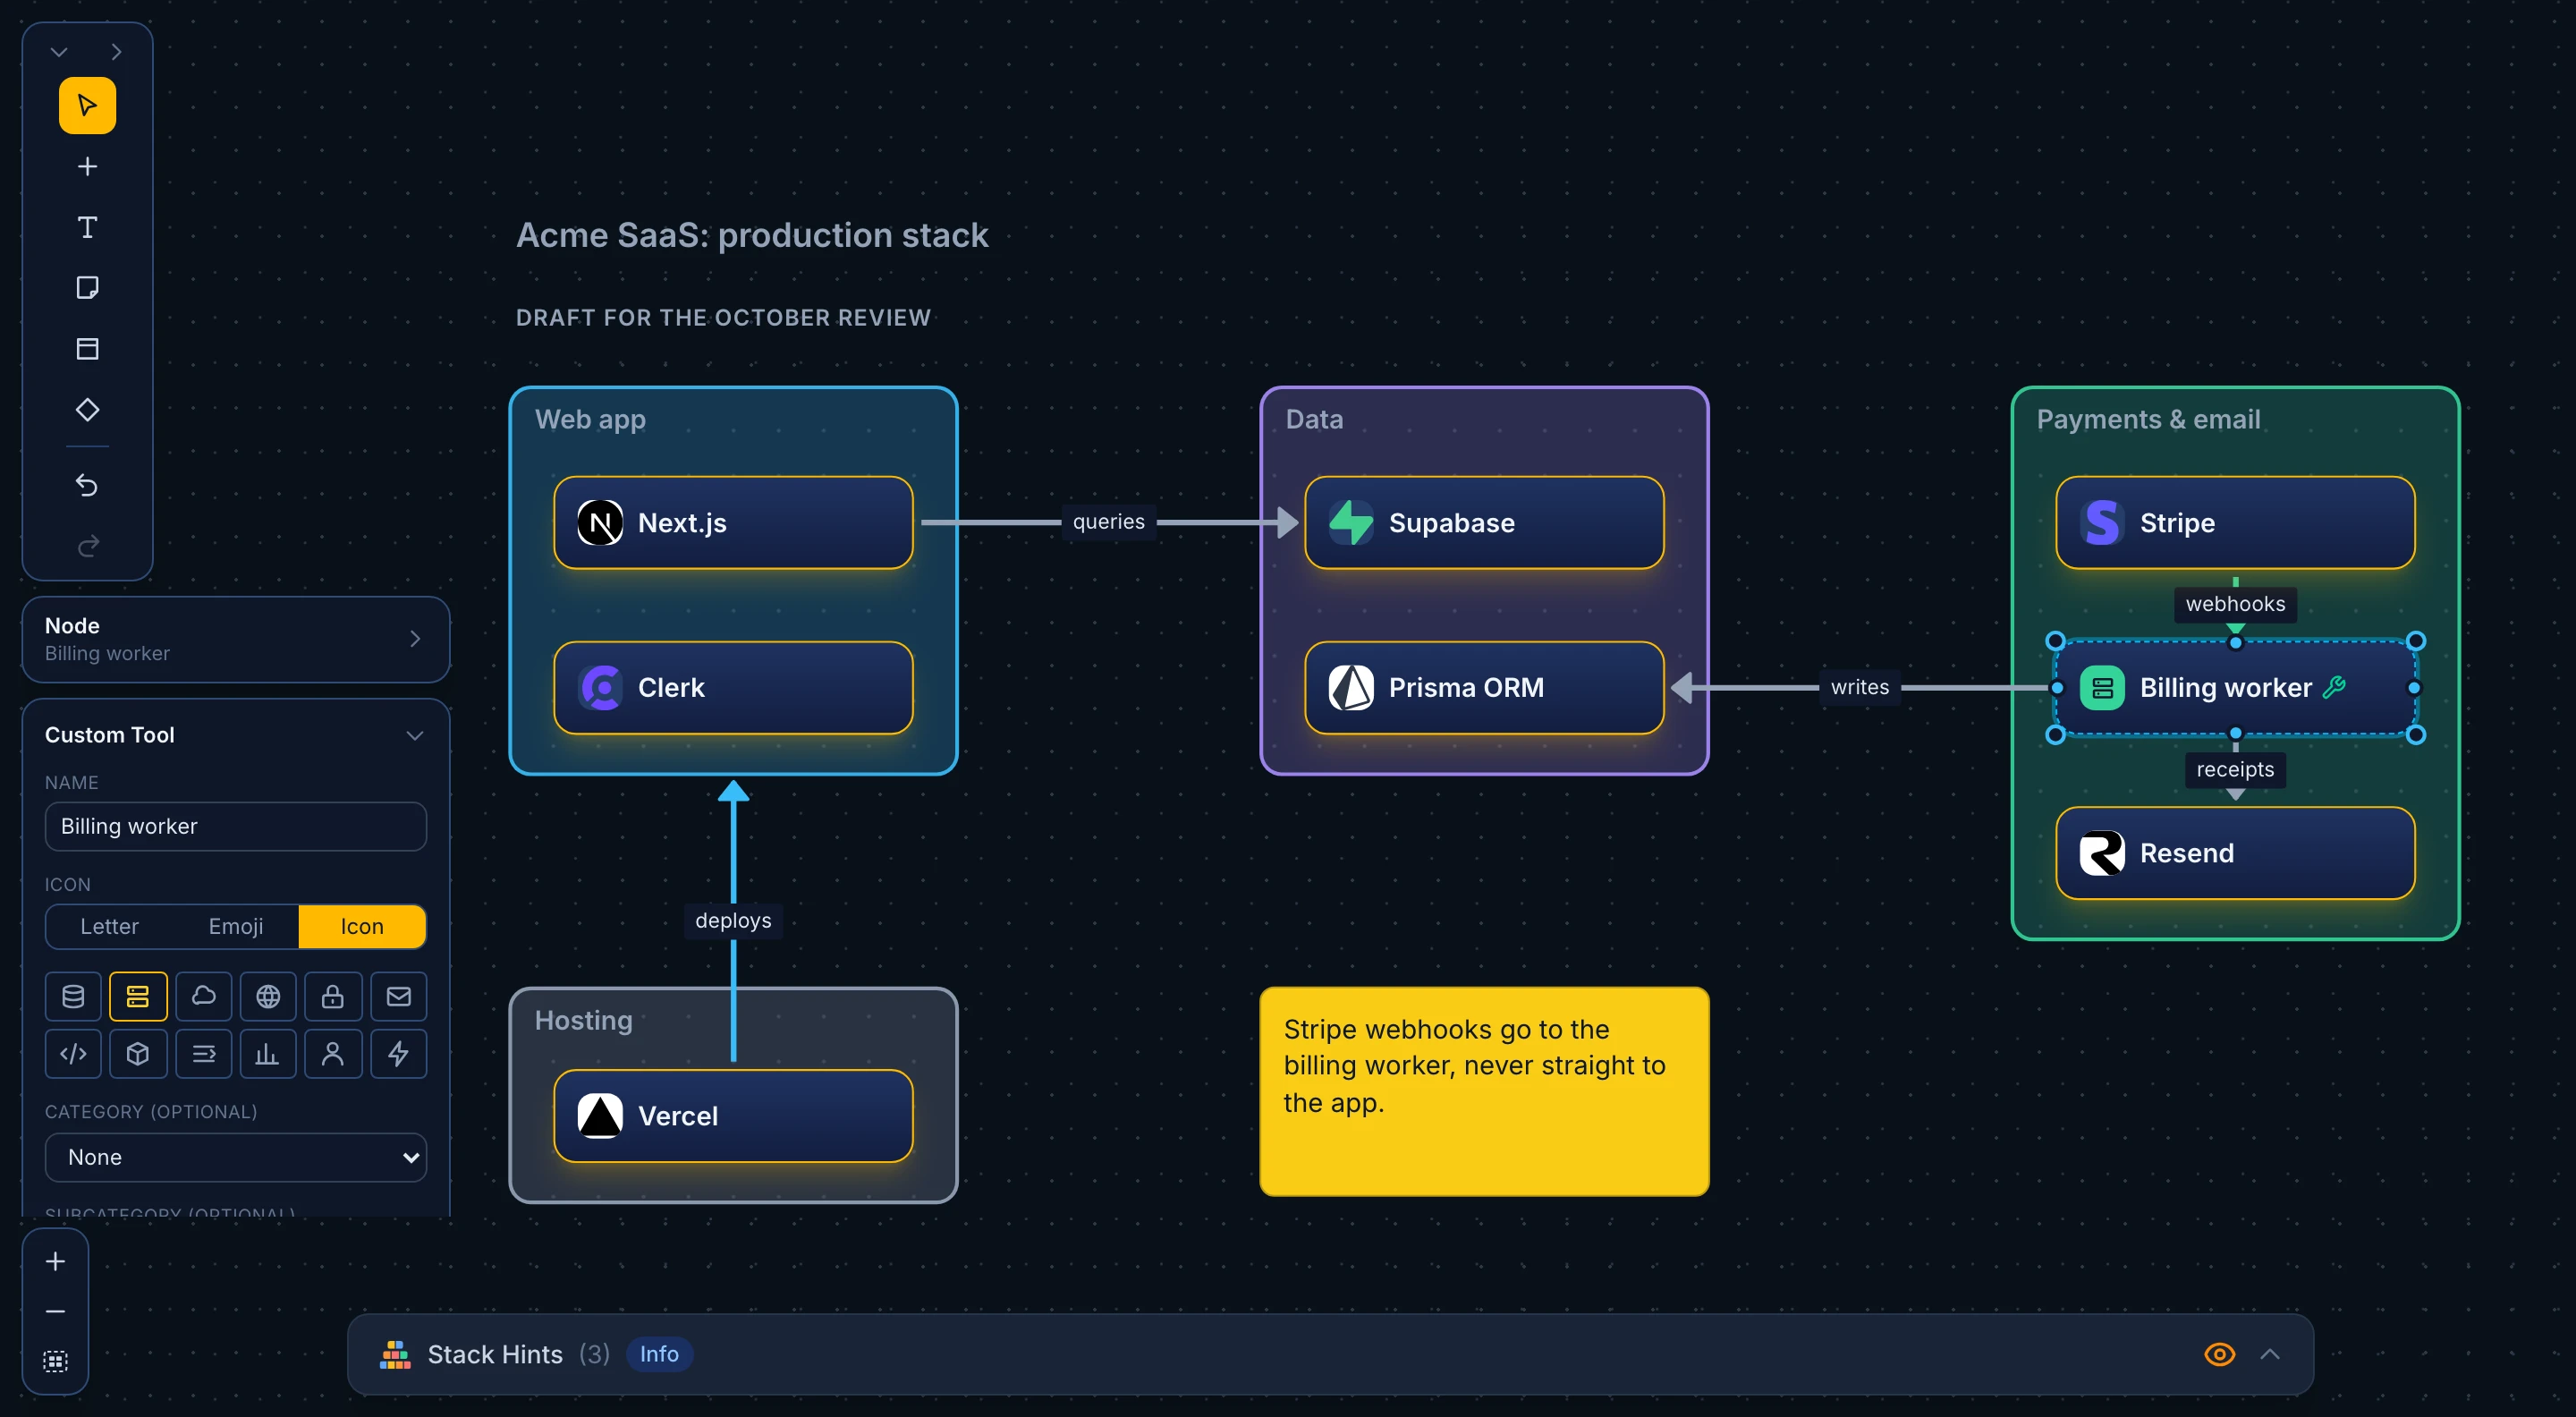The height and width of the screenshot is (1417, 2576).
Task: Toggle Stack Hints visibility eye
Action: click(x=2219, y=1354)
